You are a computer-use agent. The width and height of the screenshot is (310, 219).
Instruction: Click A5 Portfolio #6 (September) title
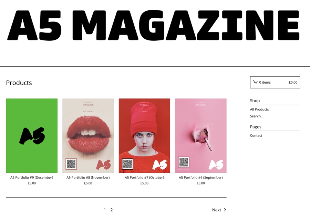[x=201, y=178]
